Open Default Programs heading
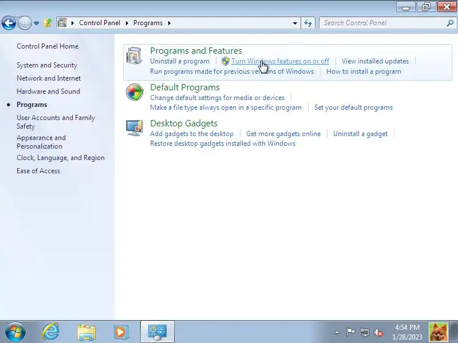The image size is (458, 343). [185, 87]
